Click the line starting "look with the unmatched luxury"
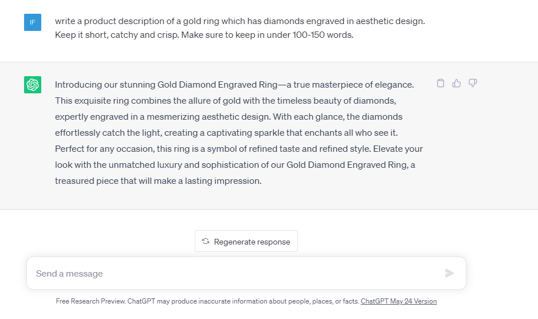 point(235,165)
